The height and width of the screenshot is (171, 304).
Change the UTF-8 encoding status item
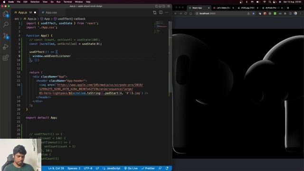click(x=88, y=168)
